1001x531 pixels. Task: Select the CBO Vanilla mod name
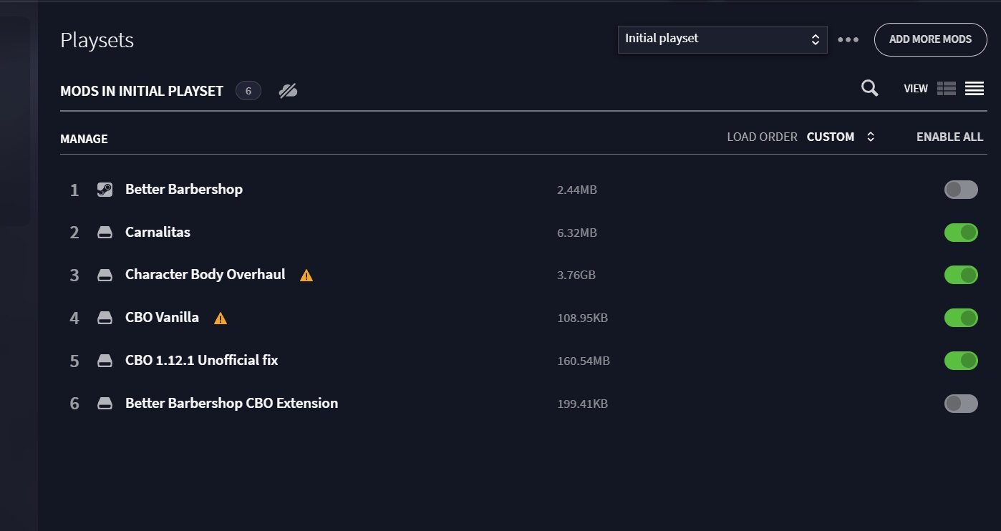pos(162,317)
